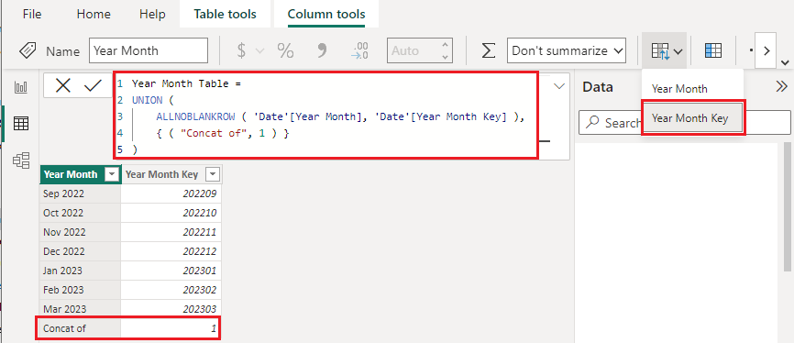Select the Mar 2023 cell

pyautogui.click(x=81, y=309)
